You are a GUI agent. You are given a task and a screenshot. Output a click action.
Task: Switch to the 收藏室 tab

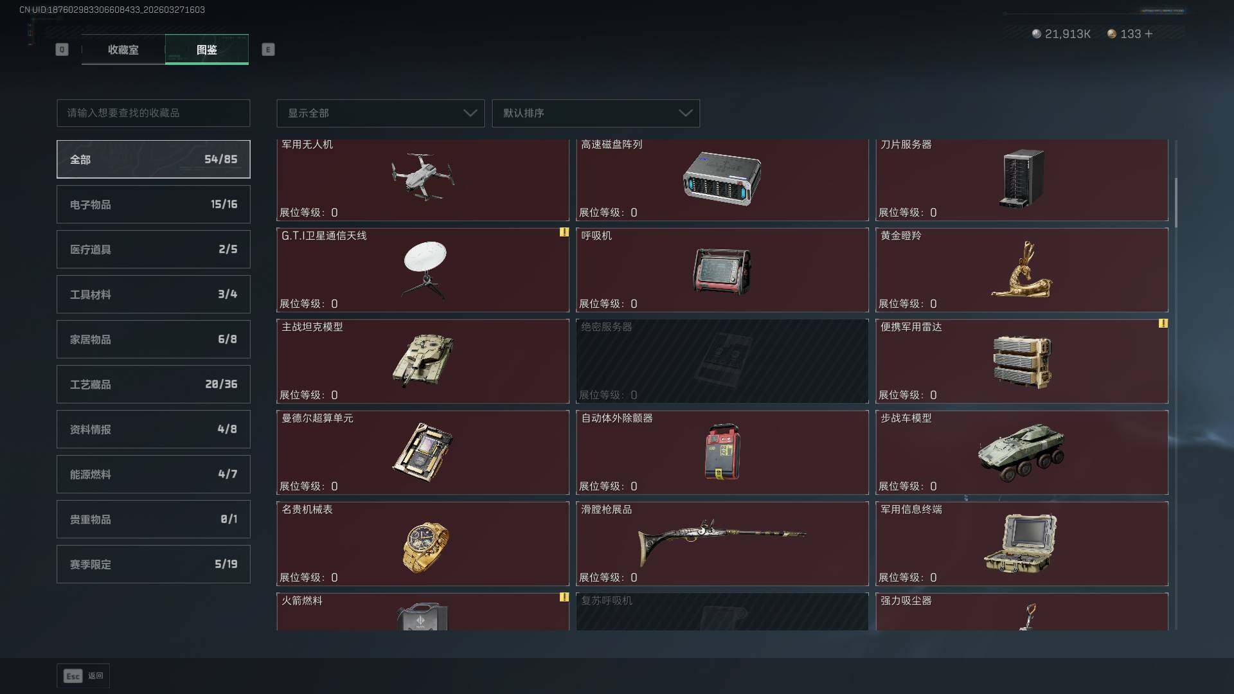123,49
